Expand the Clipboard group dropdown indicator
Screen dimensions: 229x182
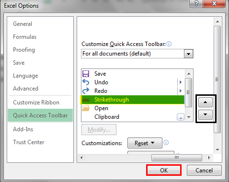(181, 117)
